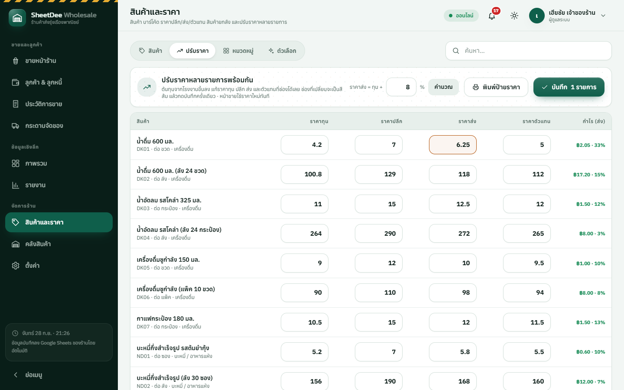Image resolution: width=624 pixels, height=390 pixels.
Task: Click the user avatar circle
Action: [537, 16]
